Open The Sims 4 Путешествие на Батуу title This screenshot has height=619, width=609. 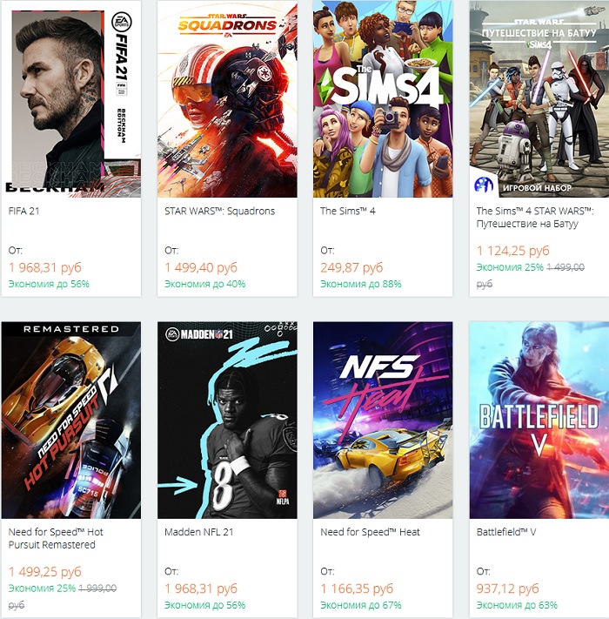pos(535,217)
